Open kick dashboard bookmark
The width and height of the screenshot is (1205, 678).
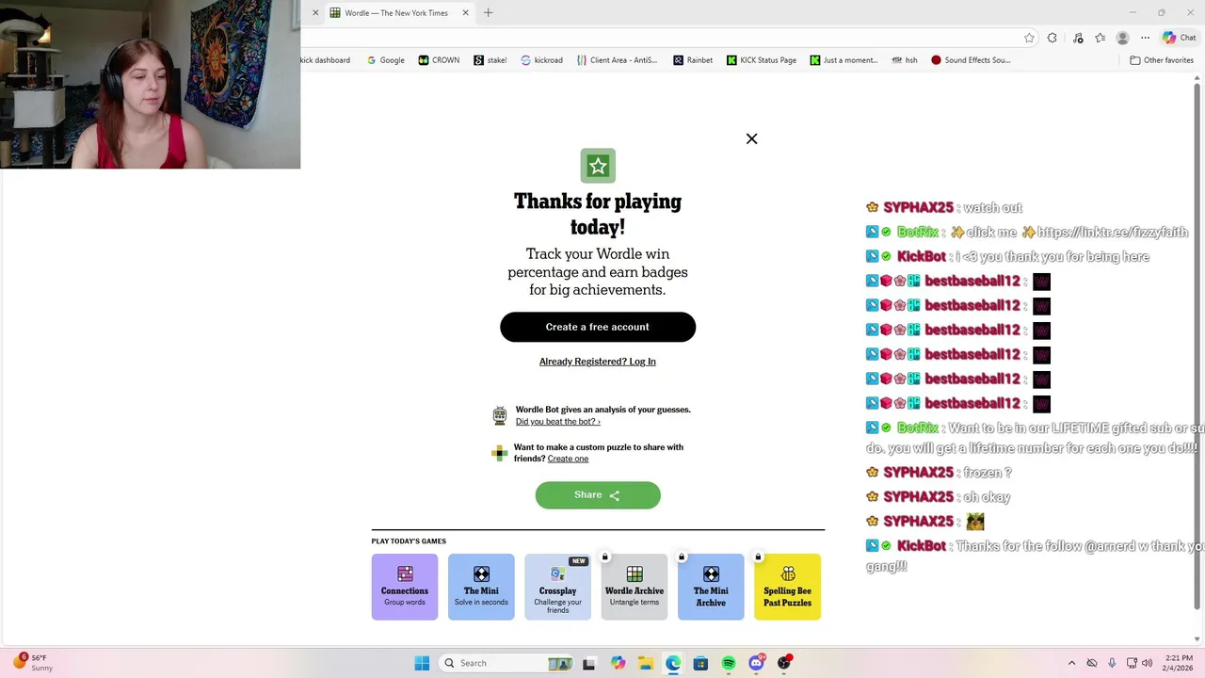[x=326, y=60]
